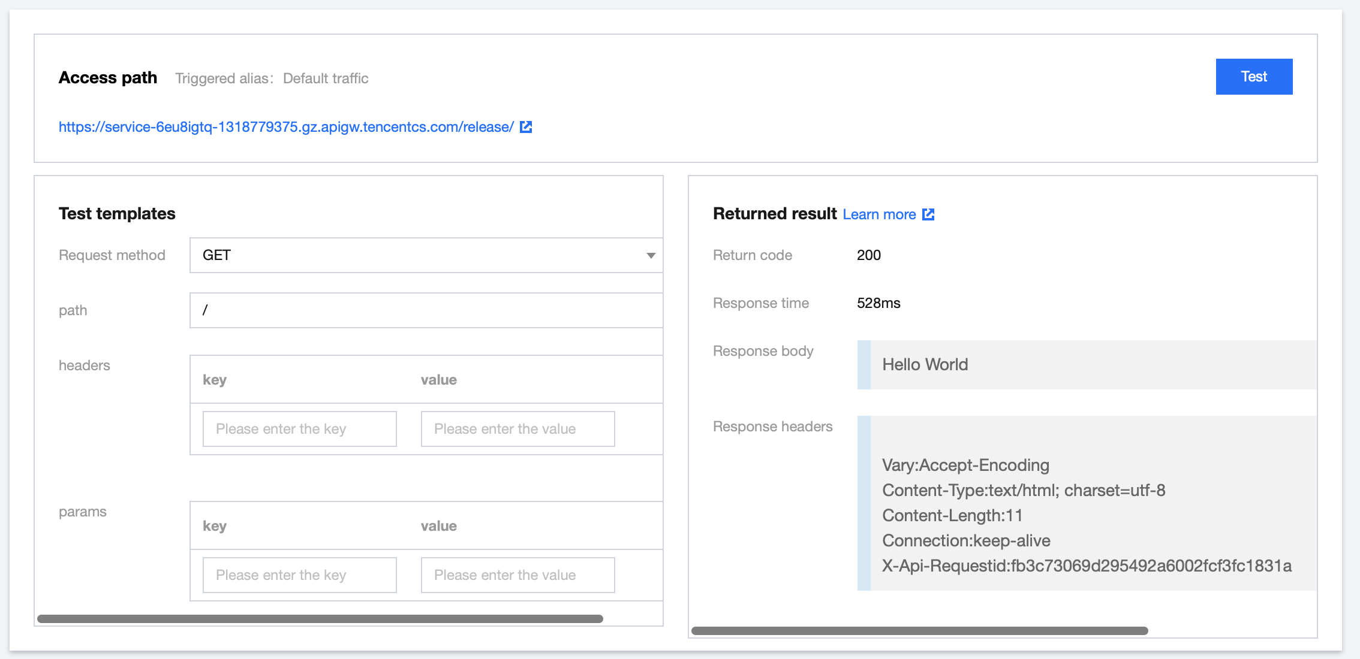Click the 528ms response time value
This screenshot has height=659, width=1360.
[x=878, y=303]
